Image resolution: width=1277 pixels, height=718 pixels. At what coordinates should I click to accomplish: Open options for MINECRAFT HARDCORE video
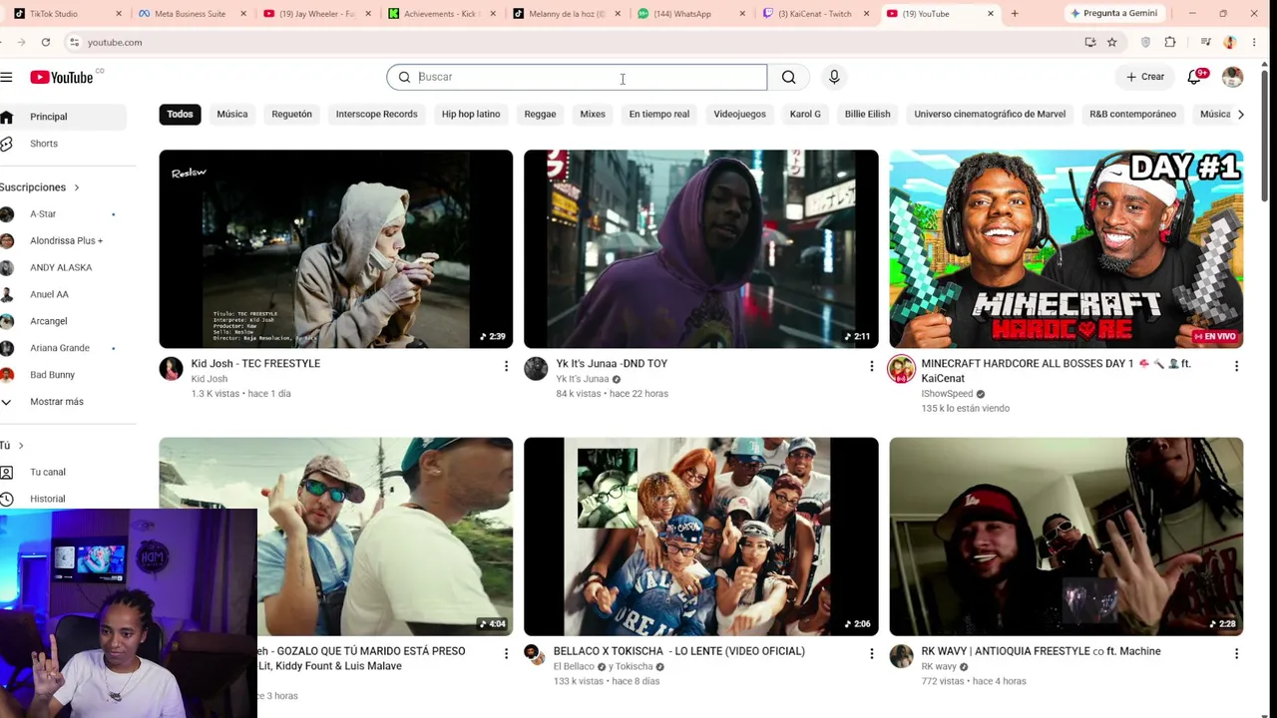click(x=1236, y=366)
